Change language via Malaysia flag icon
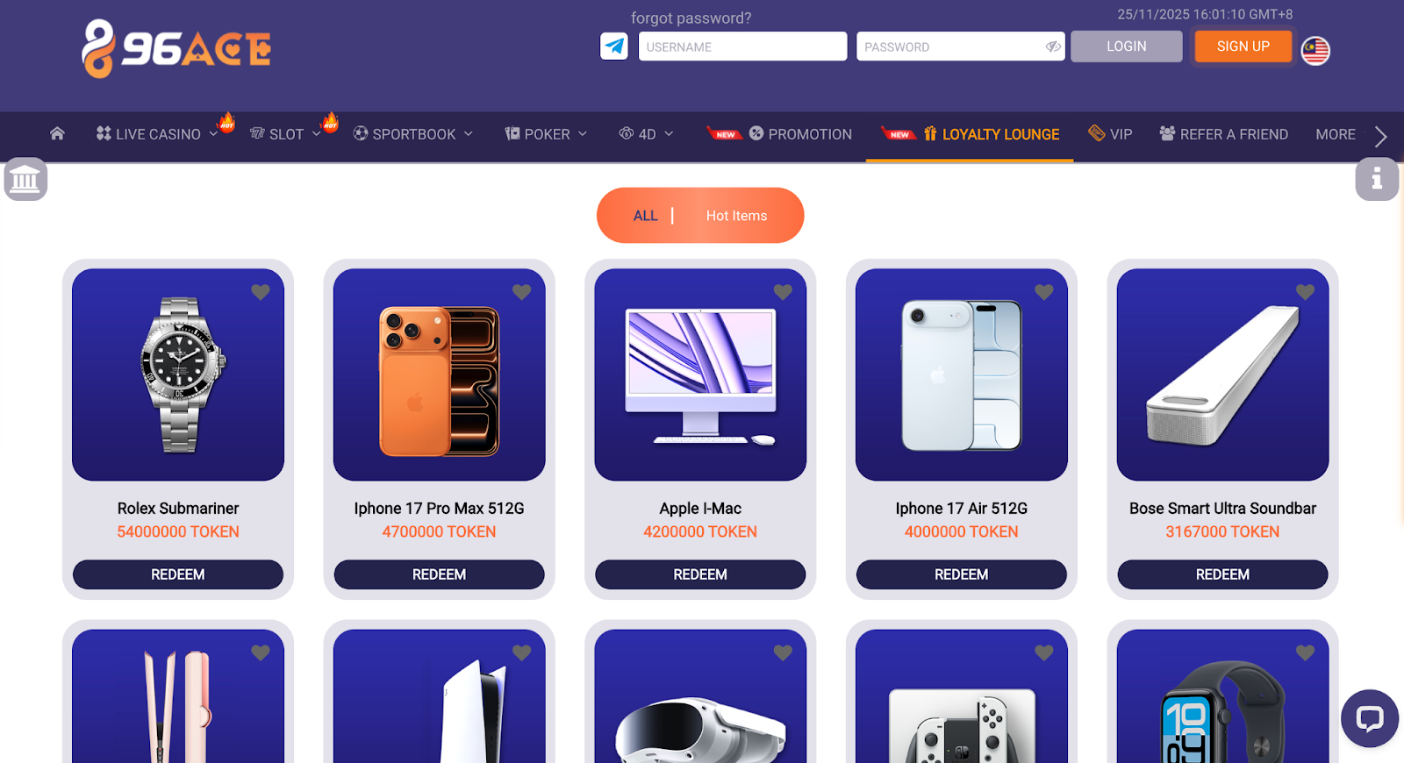This screenshot has height=763, width=1404. click(x=1314, y=51)
